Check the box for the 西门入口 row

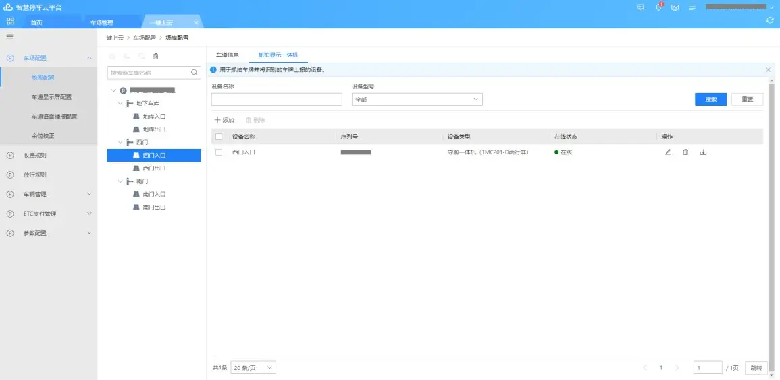coord(218,152)
